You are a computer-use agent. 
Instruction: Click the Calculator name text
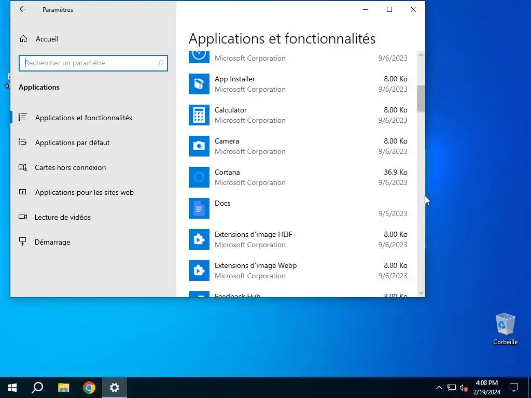click(x=231, y=110)
